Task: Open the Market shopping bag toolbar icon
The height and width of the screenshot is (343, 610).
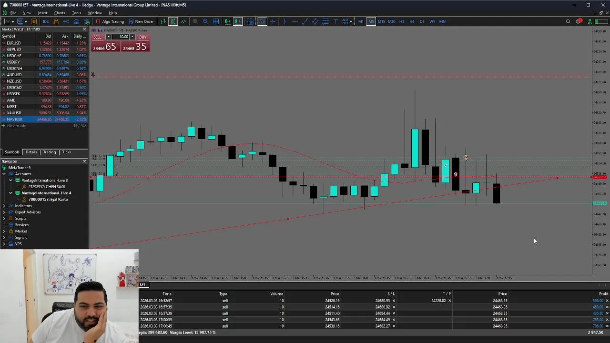Action: 56,21
